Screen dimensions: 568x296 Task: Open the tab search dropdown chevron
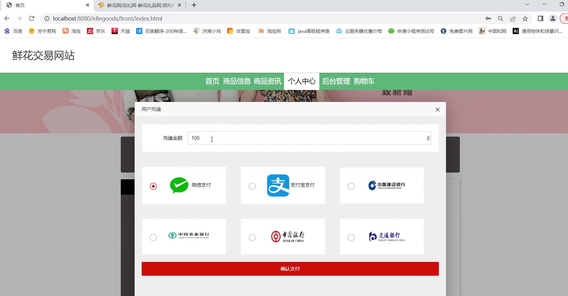pos(527,4)
